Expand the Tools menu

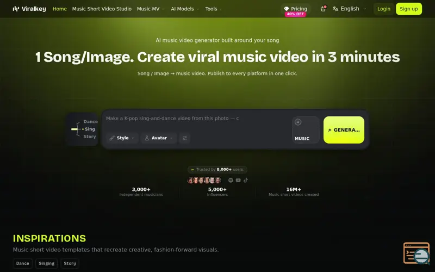coord(214,9)
